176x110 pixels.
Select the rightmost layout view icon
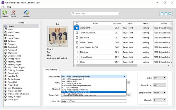pyautogui.click(x=170, y=14)
